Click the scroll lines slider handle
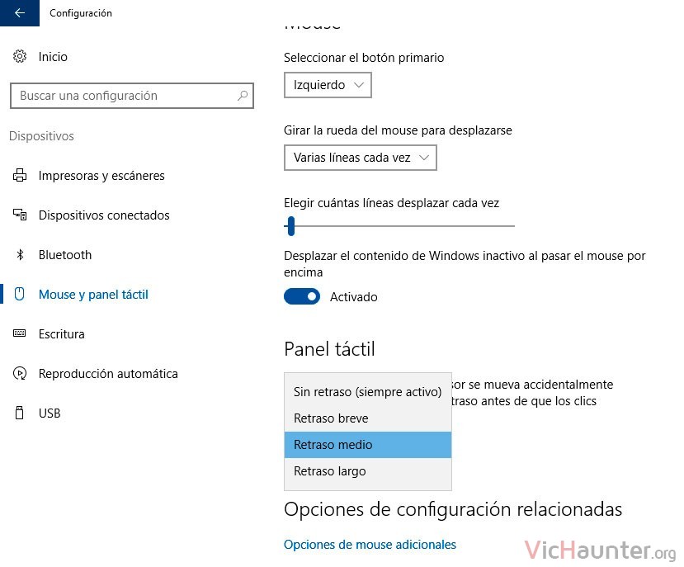Image resolution: width=684 pixels, height=567 pixels. point(291,226)
